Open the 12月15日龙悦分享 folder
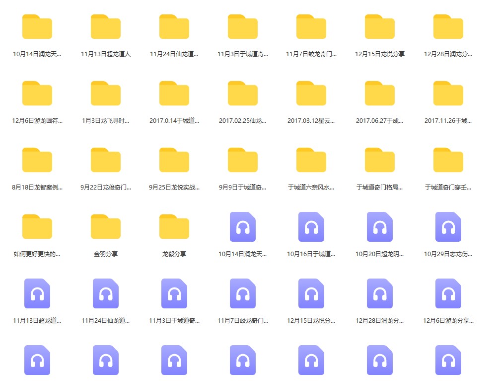This screenshot has height=381, width=494. pyautogui.click(x=379, y=27)
